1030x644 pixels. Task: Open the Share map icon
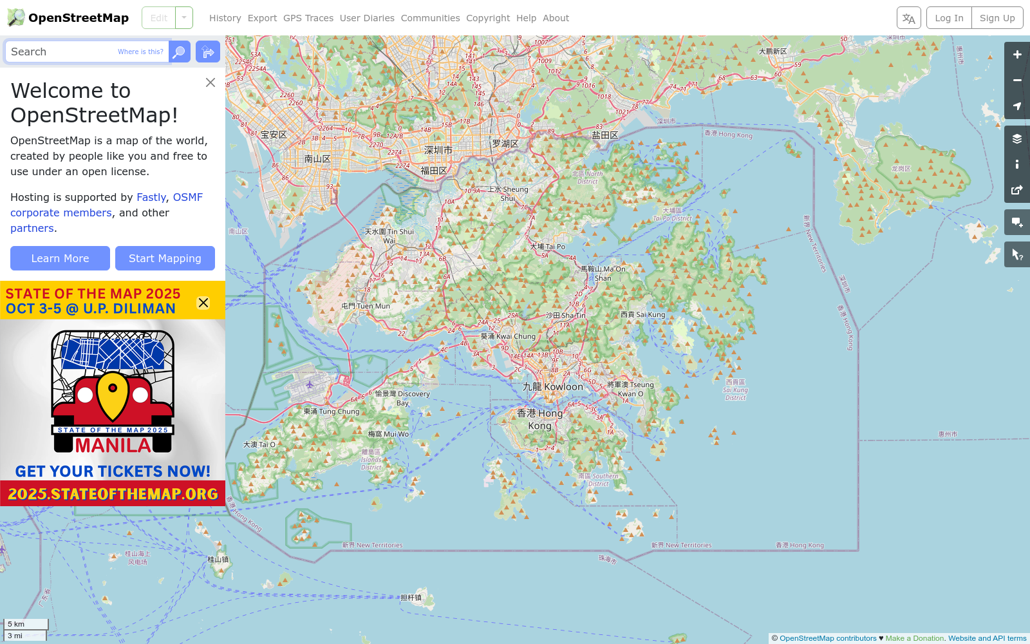(x=1017, y=190)
